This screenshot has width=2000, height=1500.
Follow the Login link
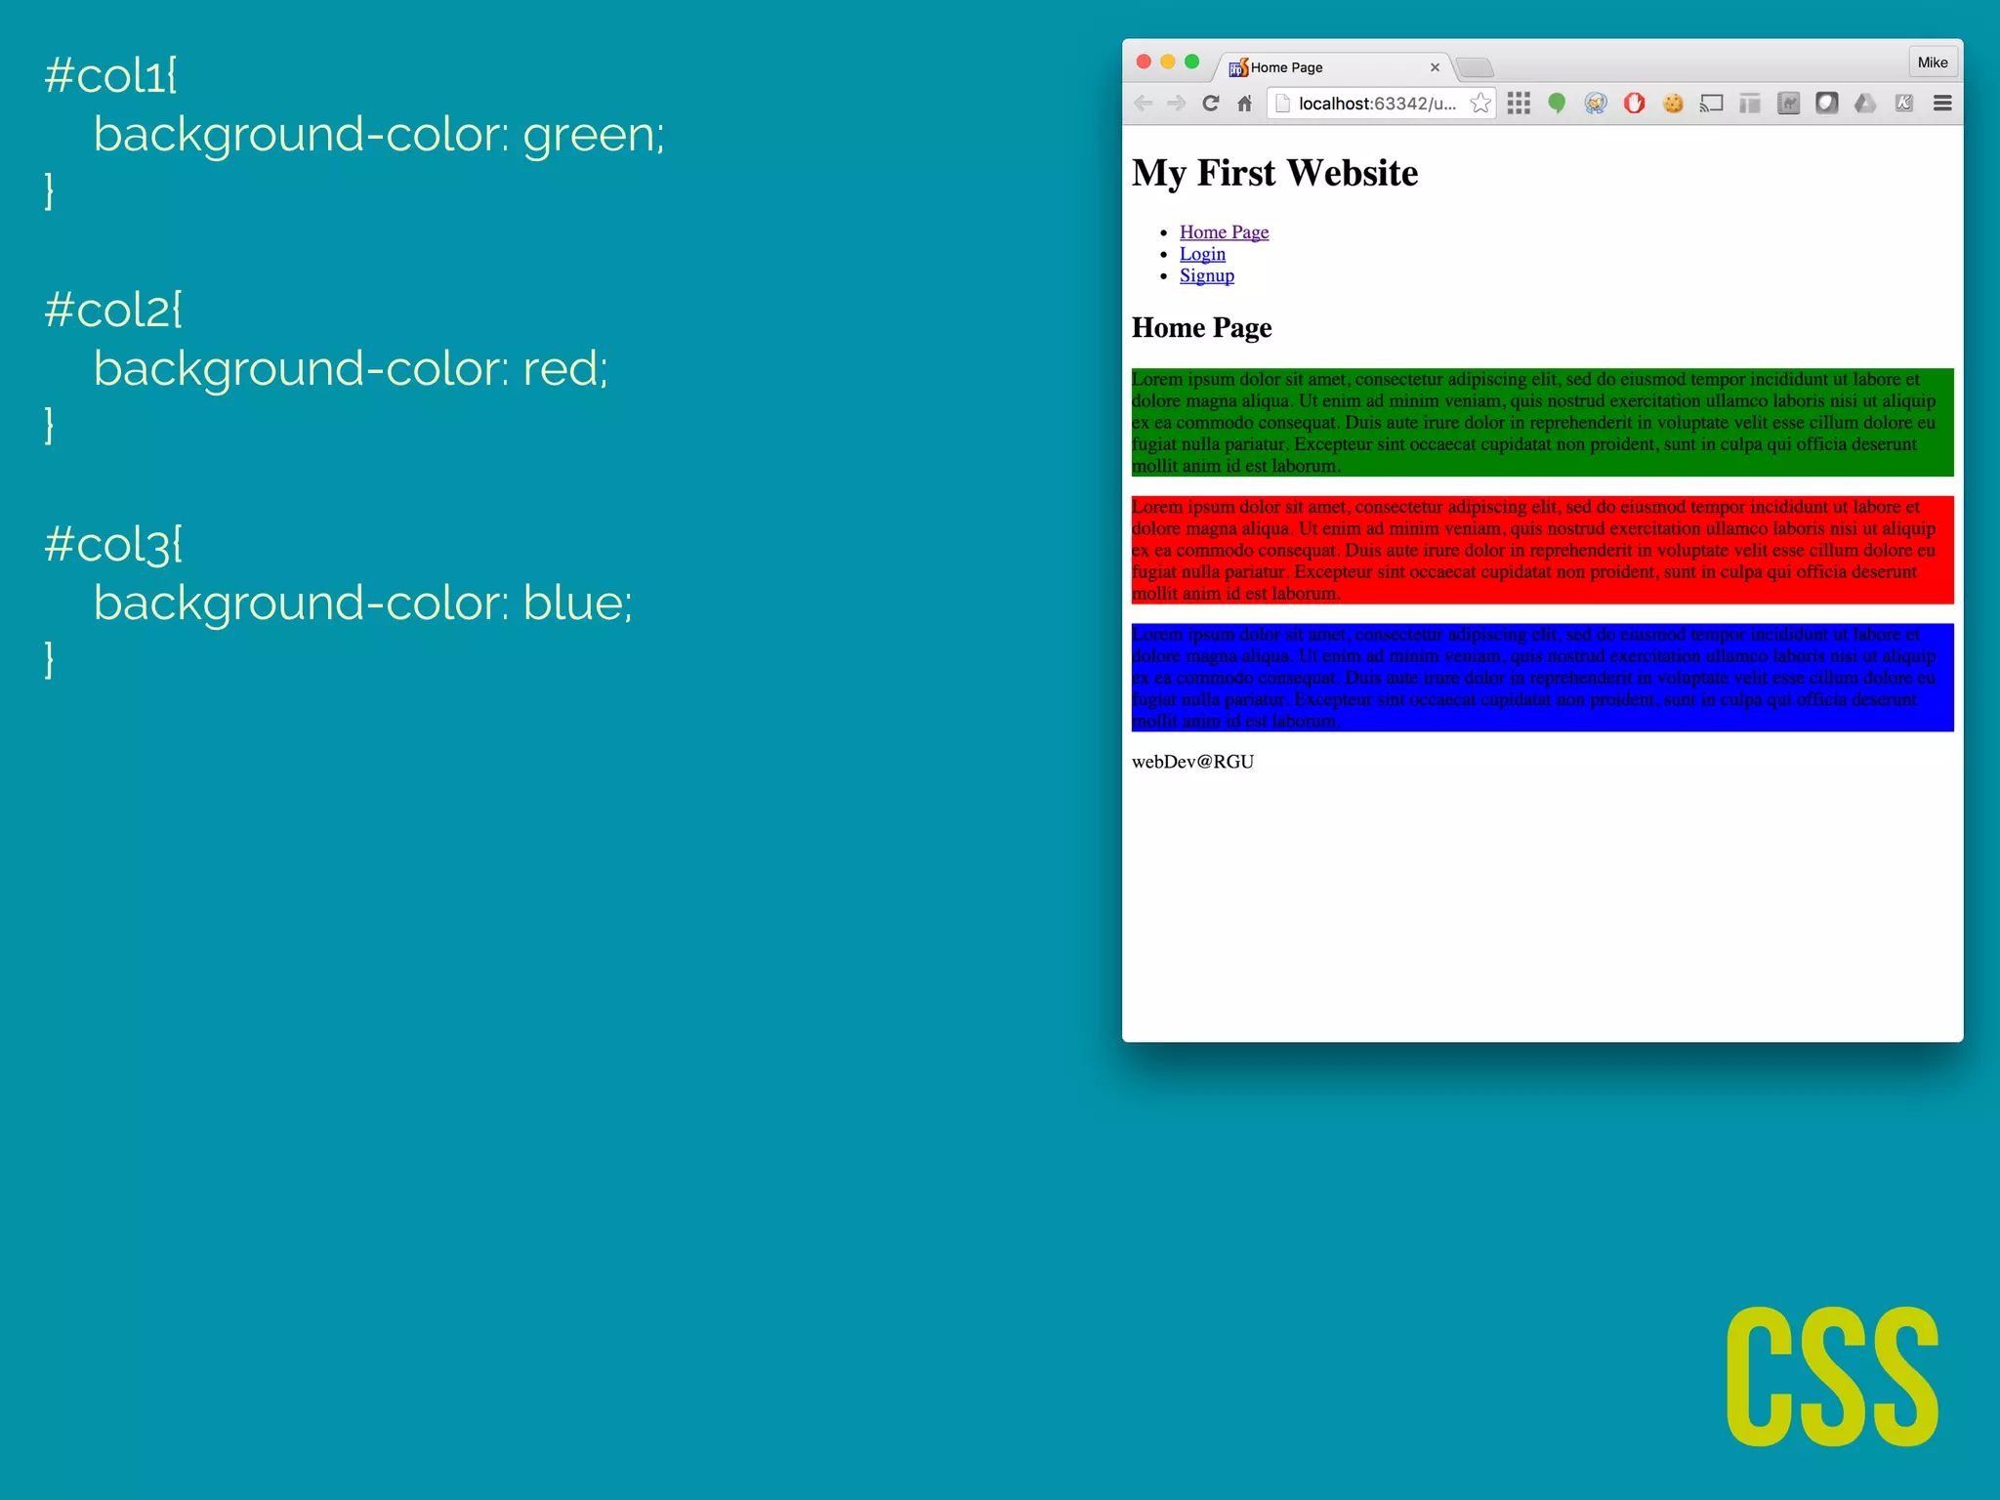1202,254
